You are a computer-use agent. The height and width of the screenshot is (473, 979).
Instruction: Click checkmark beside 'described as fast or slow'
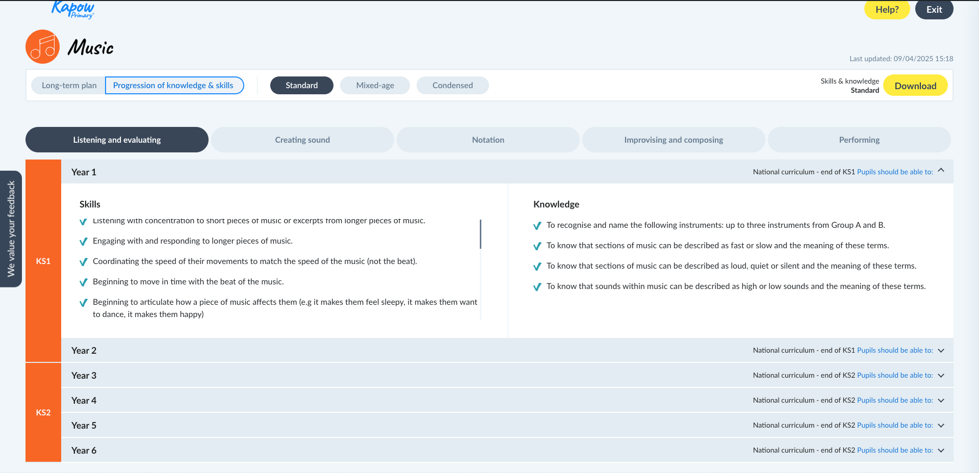point(537,246)
